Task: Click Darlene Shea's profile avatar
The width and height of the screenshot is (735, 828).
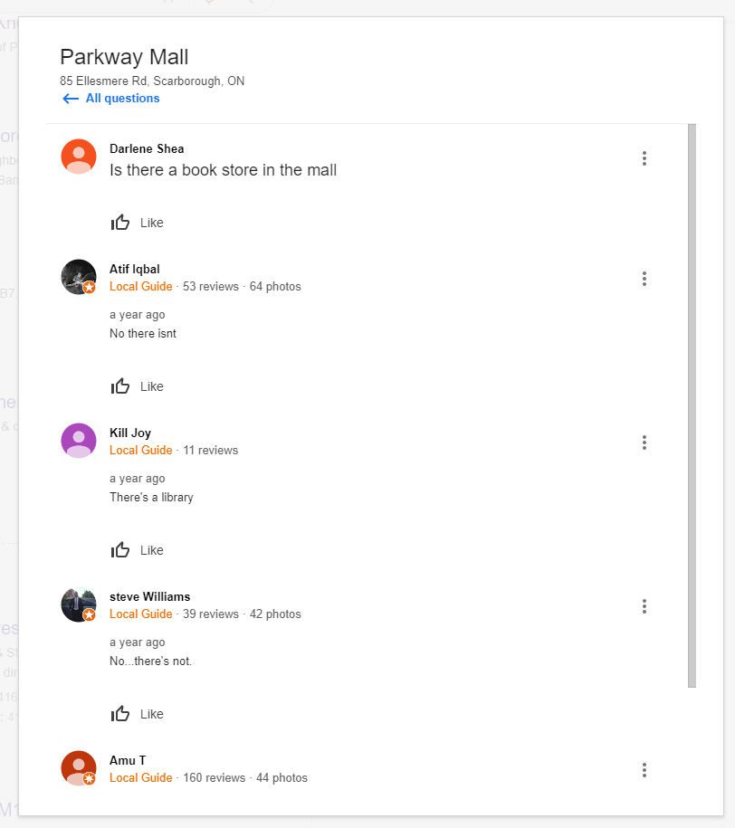Action: coord(79,157)
